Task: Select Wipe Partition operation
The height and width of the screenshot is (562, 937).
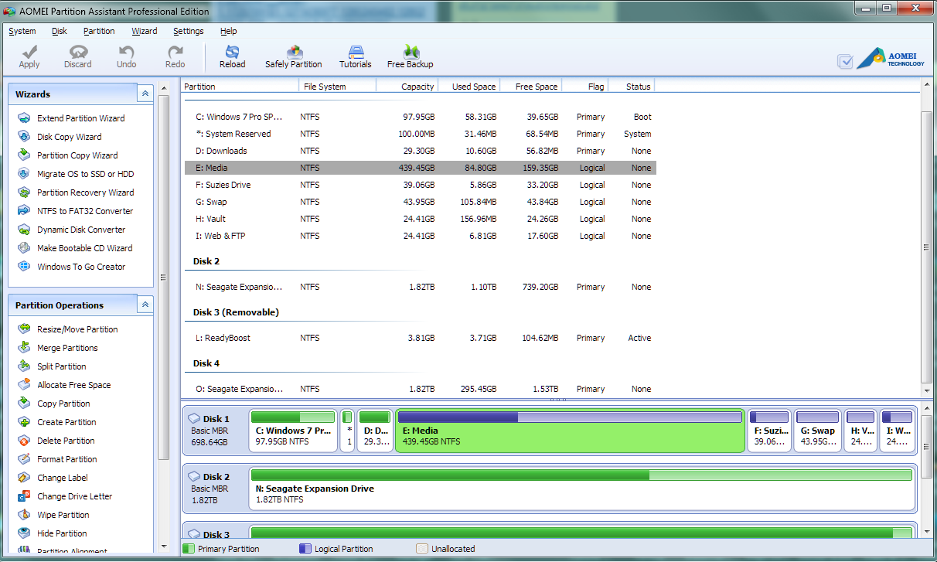Action: point(63,515)
